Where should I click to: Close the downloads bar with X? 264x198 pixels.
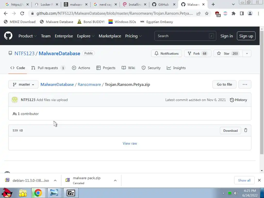[259, 180]
